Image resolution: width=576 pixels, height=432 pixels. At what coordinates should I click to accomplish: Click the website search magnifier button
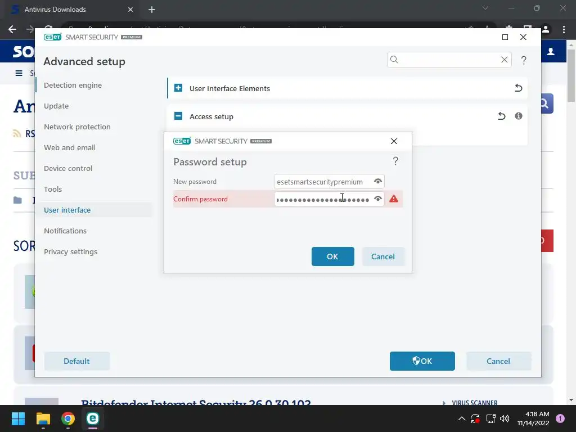point(547,104)
